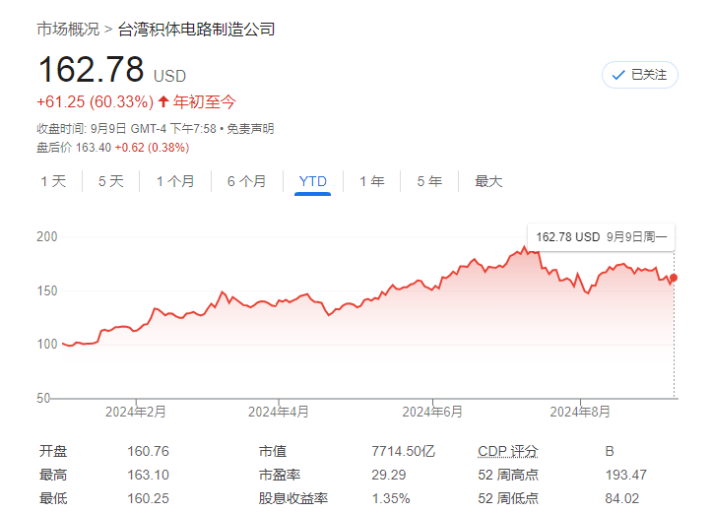
Task: Select the 1 年 range tab
Action: [372, 181]
